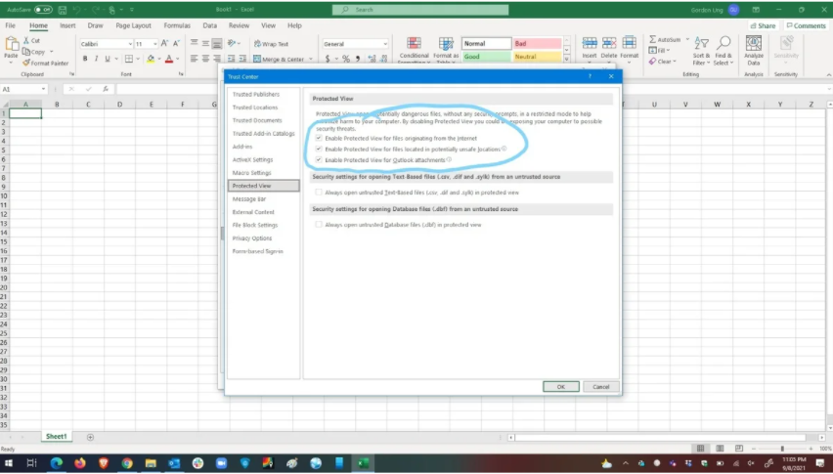Open the Find & Select magnifier icon
Image resolution: width=833 pixels, height=474 pixels.
(x=723, y=45)
